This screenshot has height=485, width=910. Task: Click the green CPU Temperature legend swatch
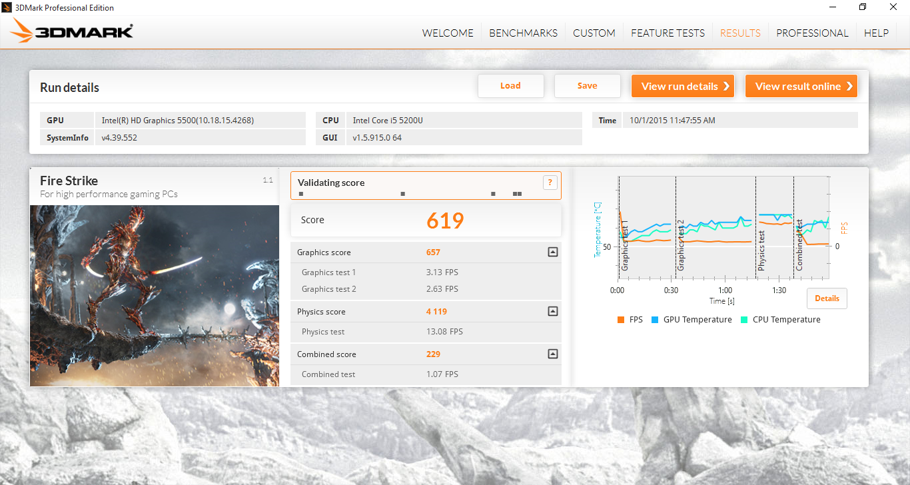pos(744,320)
